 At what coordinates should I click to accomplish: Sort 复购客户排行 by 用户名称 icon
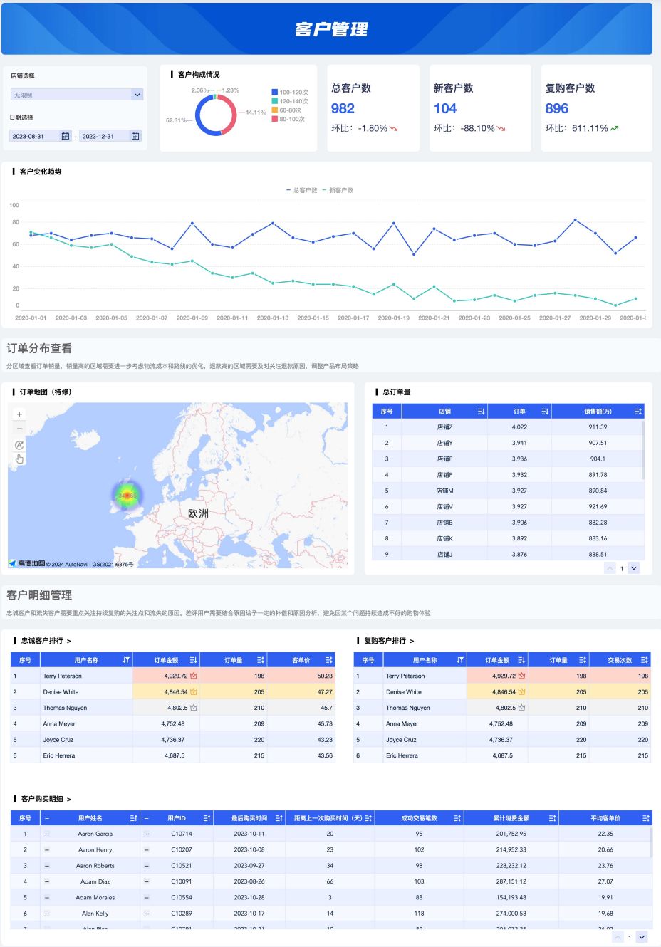[x=459, y=660]
